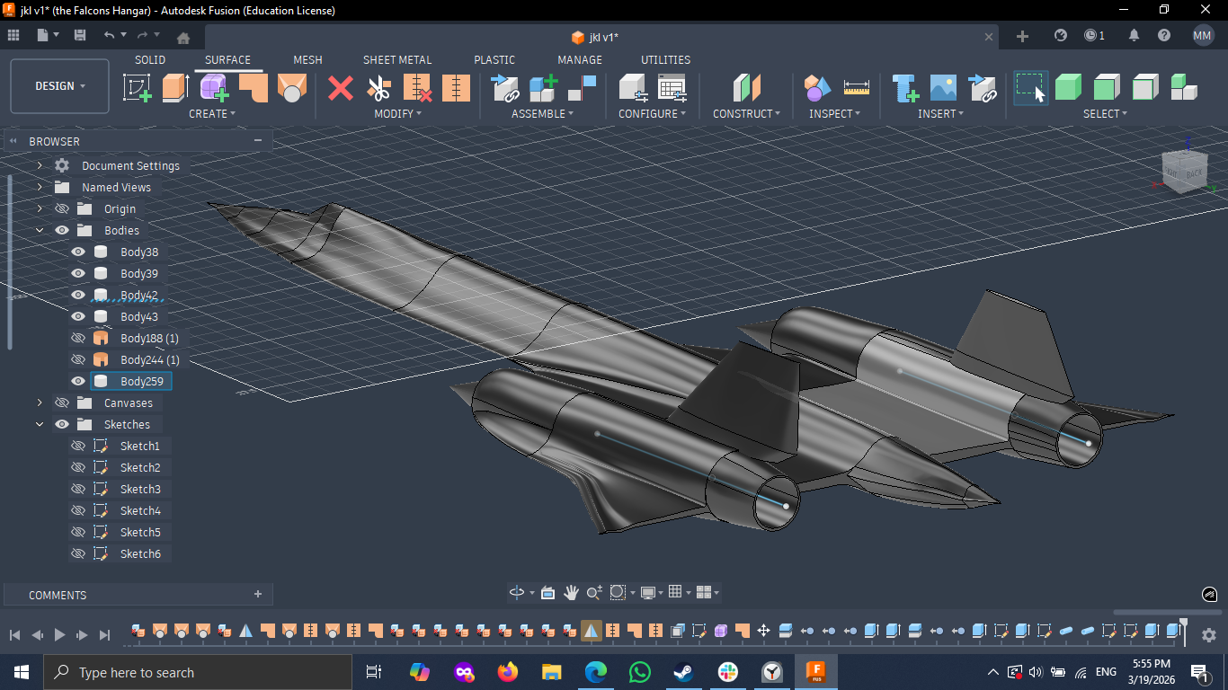Viewport: 1228px width, 690px height.
Task: Select the Trim scissors tool
Action: 379,88
